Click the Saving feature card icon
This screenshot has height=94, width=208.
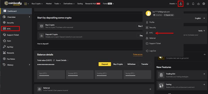click(x=161, y=86)
